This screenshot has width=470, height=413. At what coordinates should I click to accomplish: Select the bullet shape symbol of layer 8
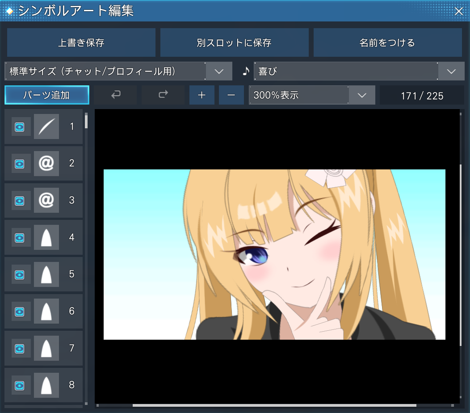[46, 385]
